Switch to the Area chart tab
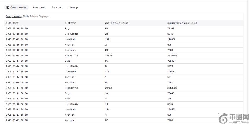 (x=39, y=7)
